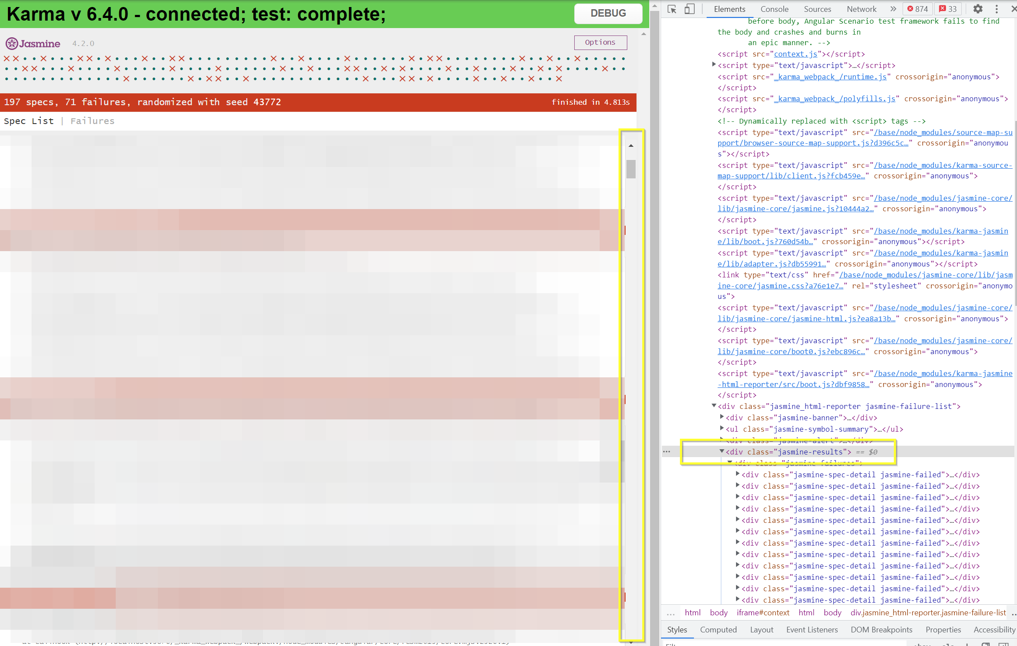Screen dimensions: 1017x646
Task: Select the iframe#context breadcrumb
Action: (x=763, y=613)
